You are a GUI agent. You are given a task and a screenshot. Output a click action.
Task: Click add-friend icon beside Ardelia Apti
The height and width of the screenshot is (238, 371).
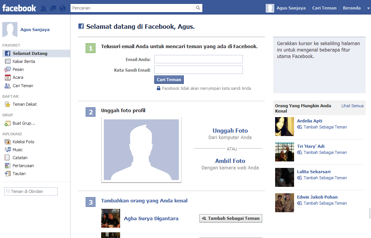tap(299, 127)
